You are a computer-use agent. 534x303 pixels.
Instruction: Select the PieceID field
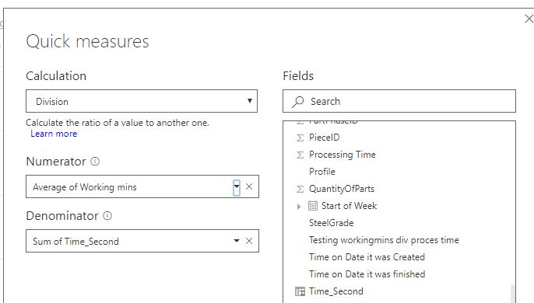(324, 138)
